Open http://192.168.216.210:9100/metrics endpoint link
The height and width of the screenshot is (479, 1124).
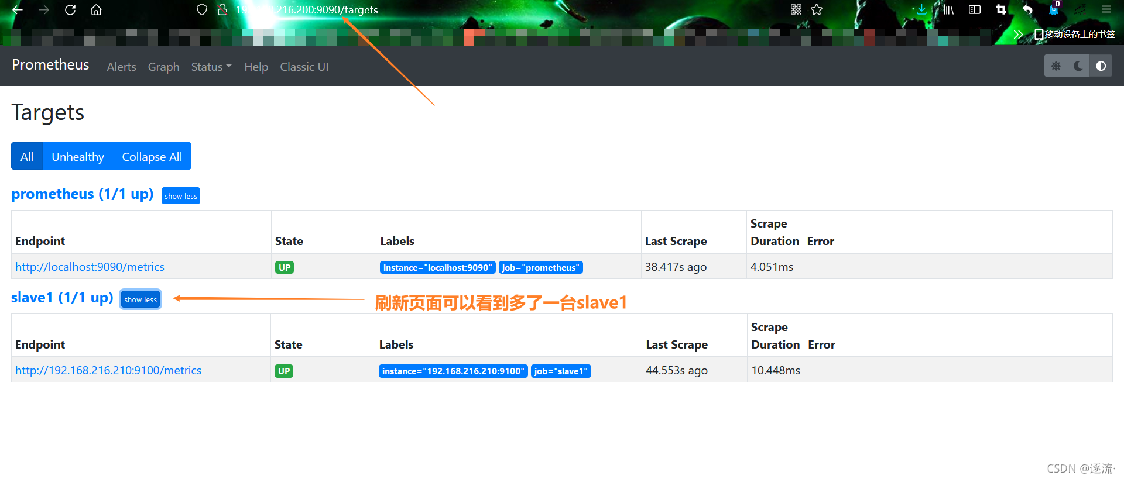point(108,370)
